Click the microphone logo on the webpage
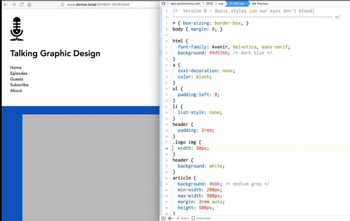Screen dimensions: 350x221 (x=16, y=29)
